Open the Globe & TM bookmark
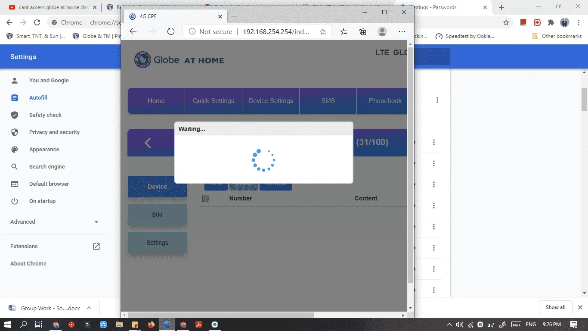This screenshot has width=588, height=331. coord(97,36)
